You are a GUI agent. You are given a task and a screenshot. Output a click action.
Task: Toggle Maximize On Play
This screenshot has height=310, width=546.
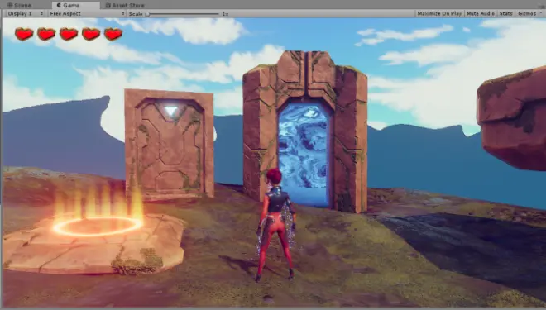coord(439,13)
